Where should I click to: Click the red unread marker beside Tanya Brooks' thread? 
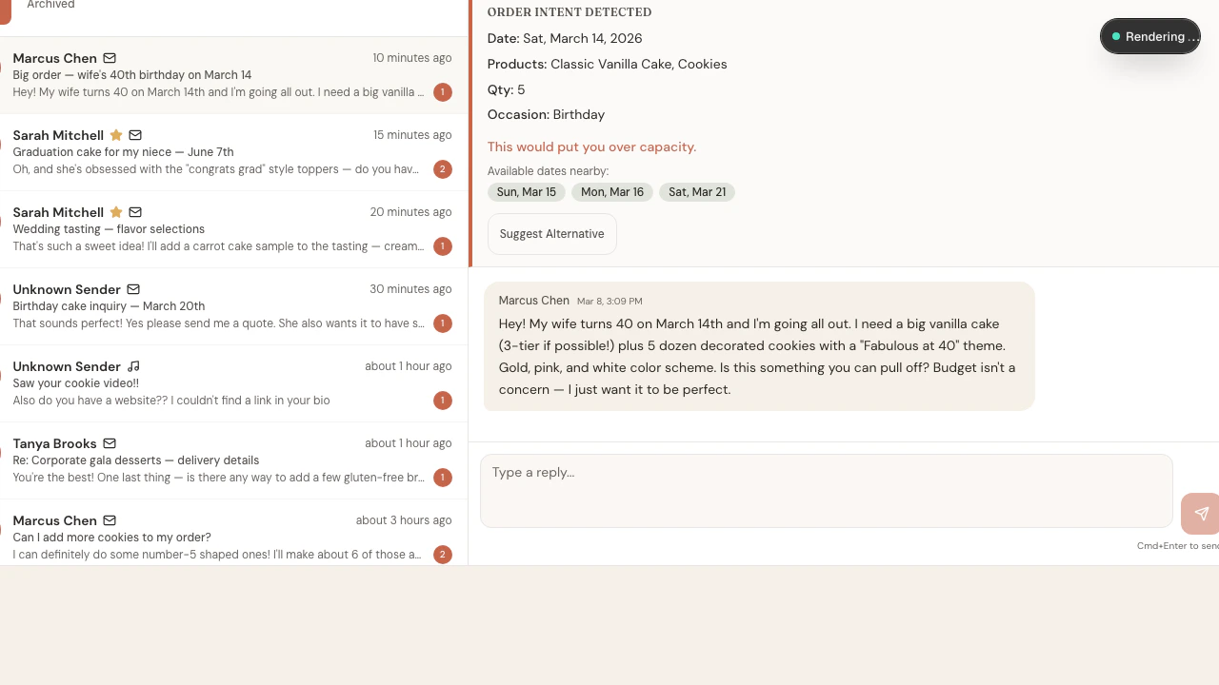4,453
